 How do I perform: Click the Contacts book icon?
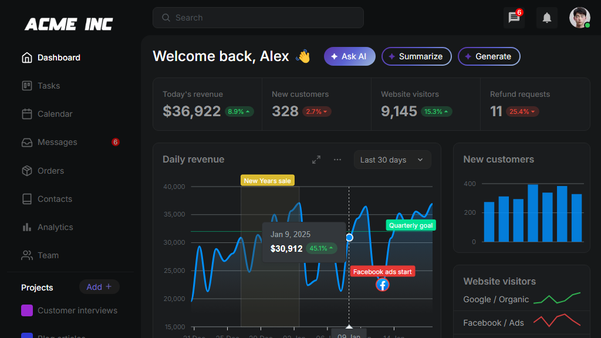[27, 199]
